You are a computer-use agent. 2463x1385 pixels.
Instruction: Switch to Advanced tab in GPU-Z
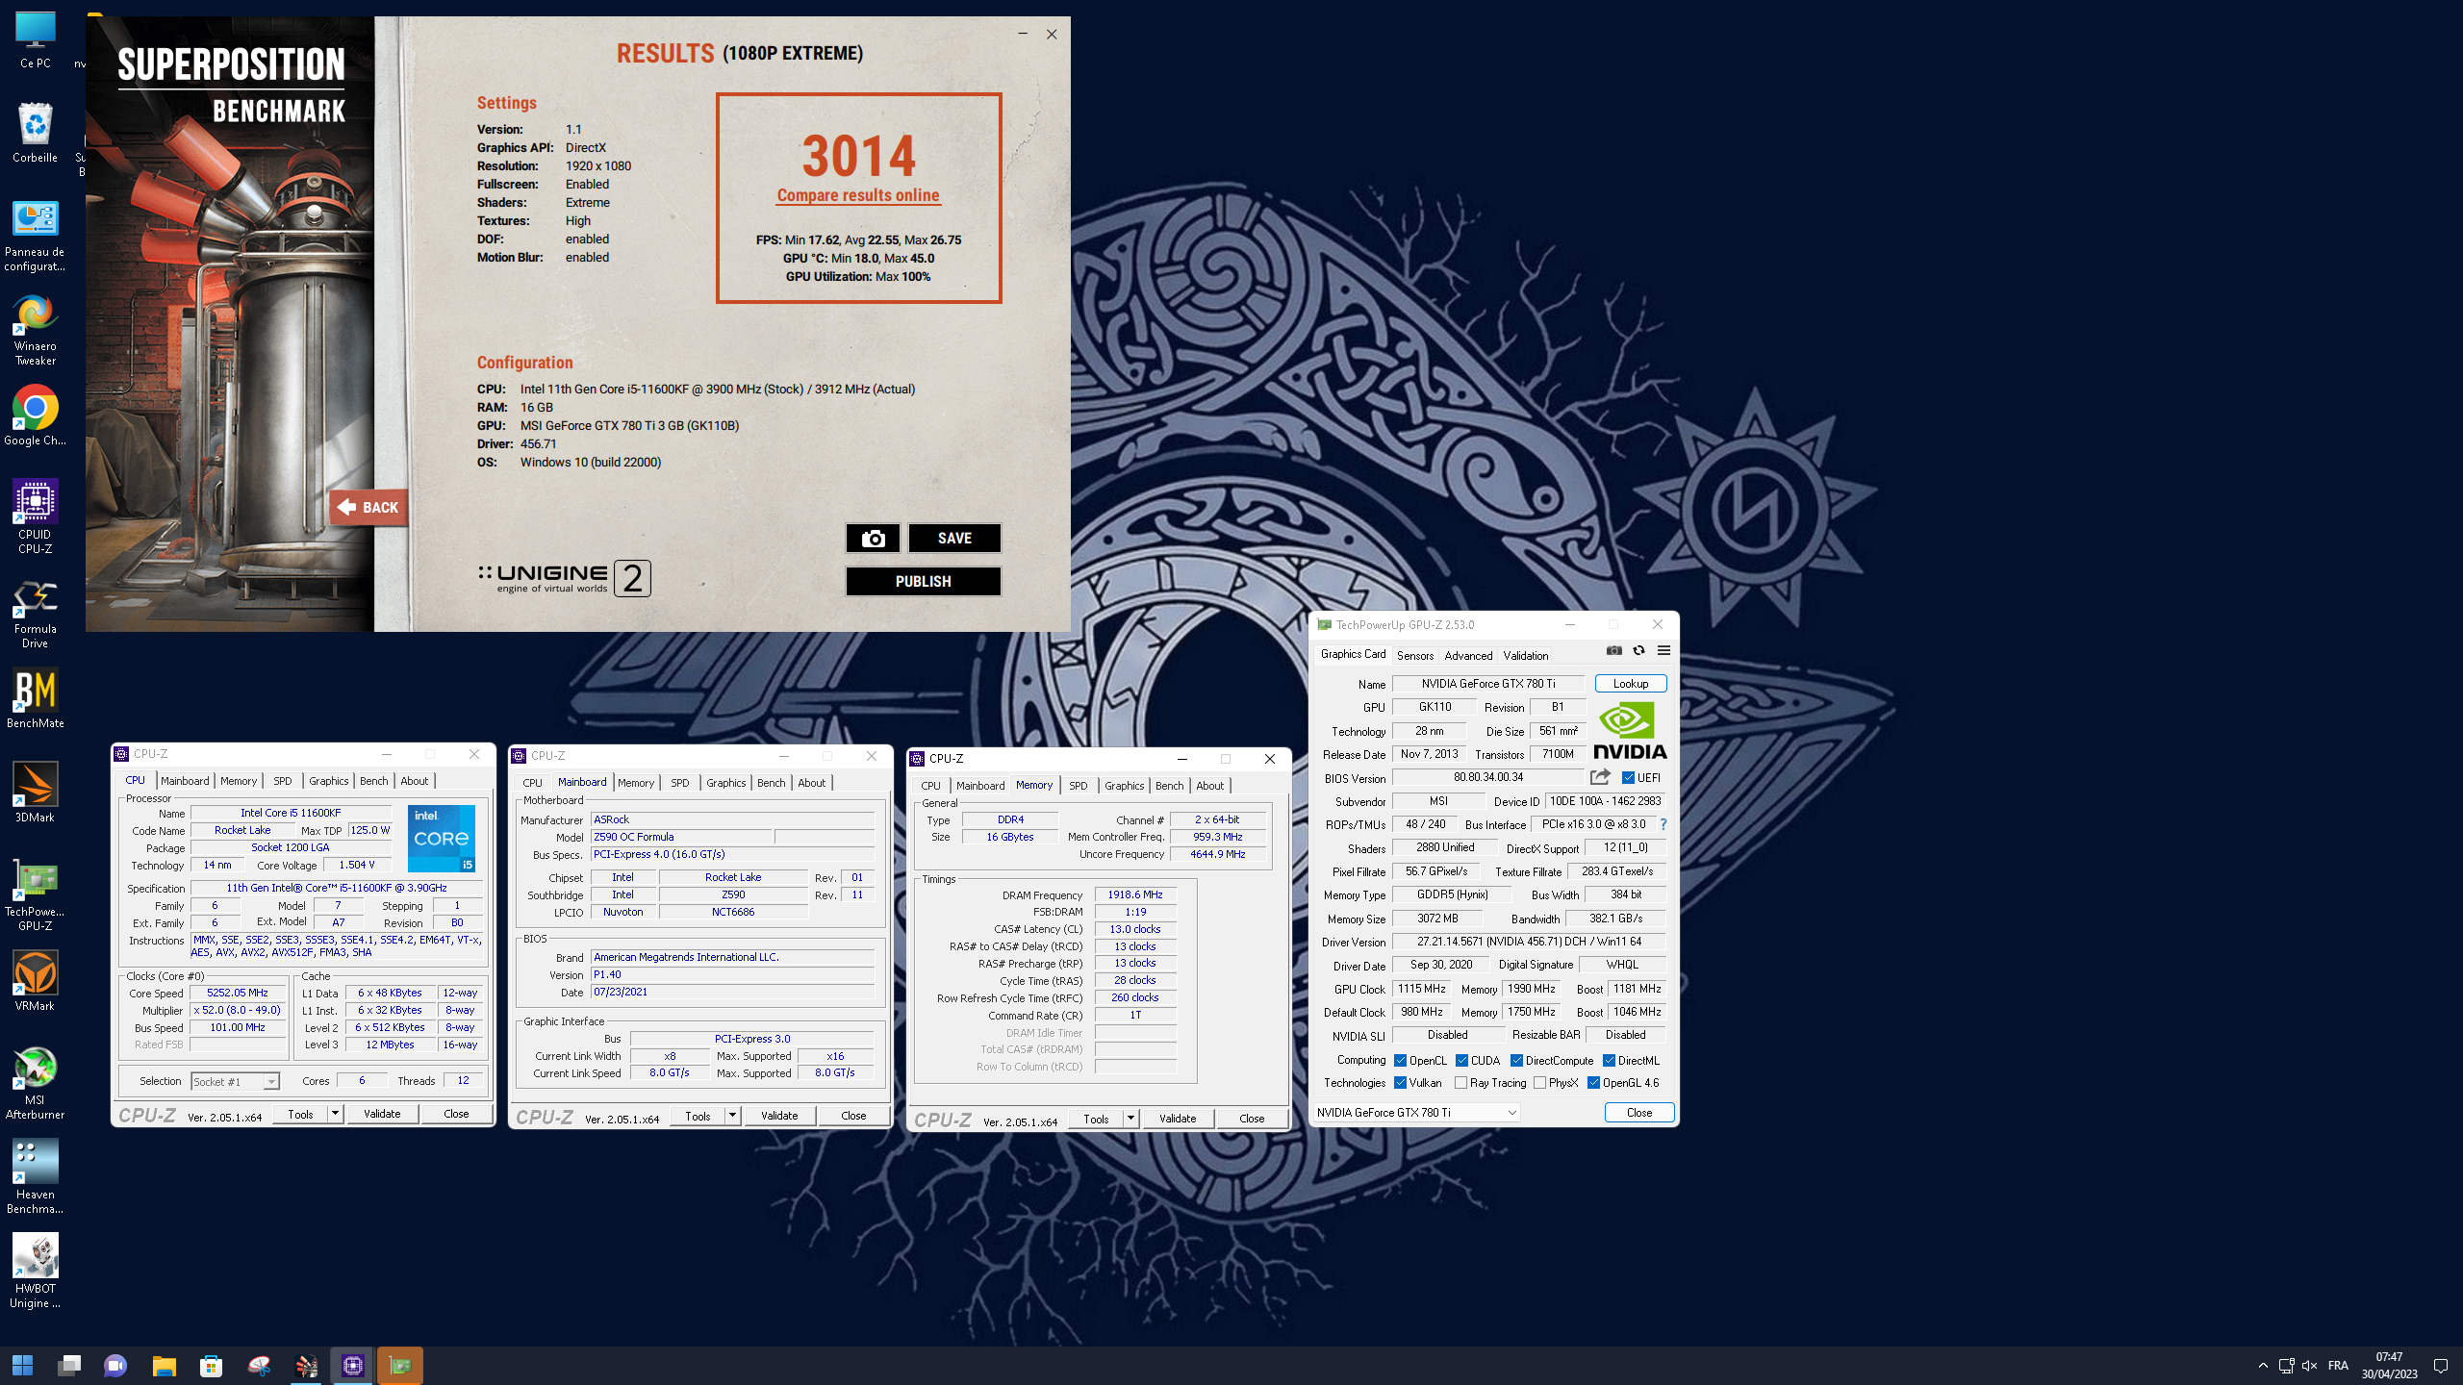click(1468, 655)
